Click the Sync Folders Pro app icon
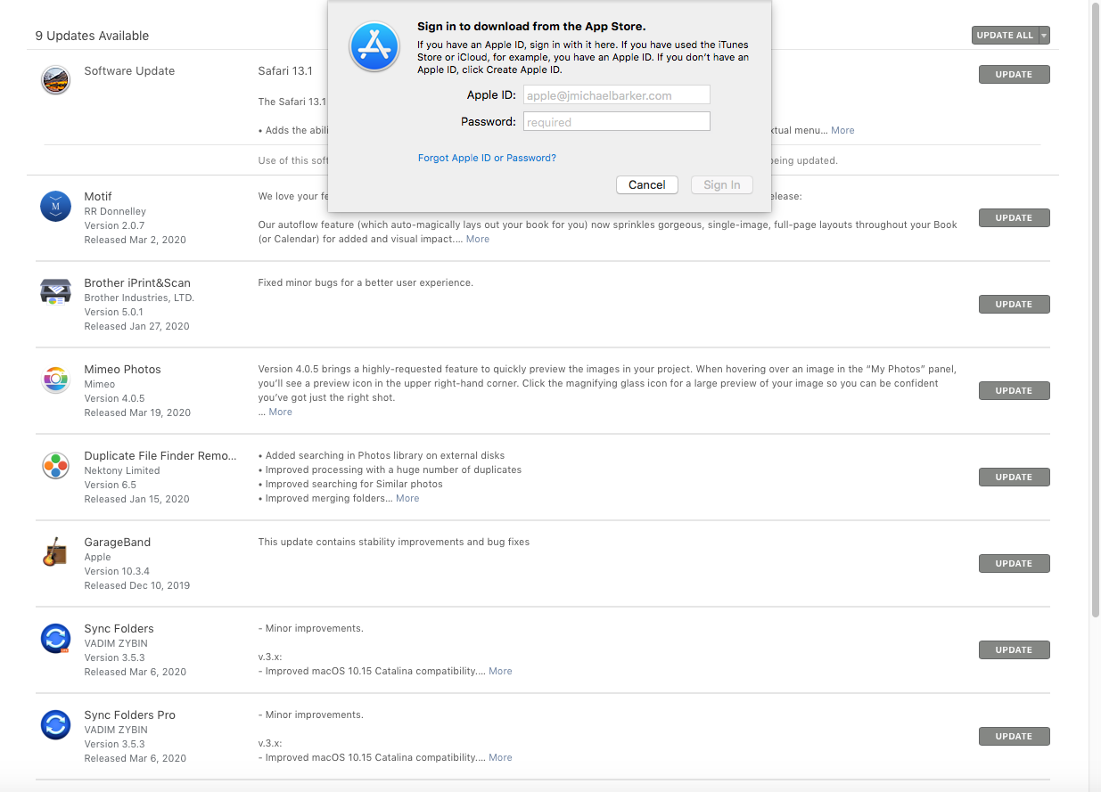The width and height of the screenshot is (1101, 792). coord(55,724)
